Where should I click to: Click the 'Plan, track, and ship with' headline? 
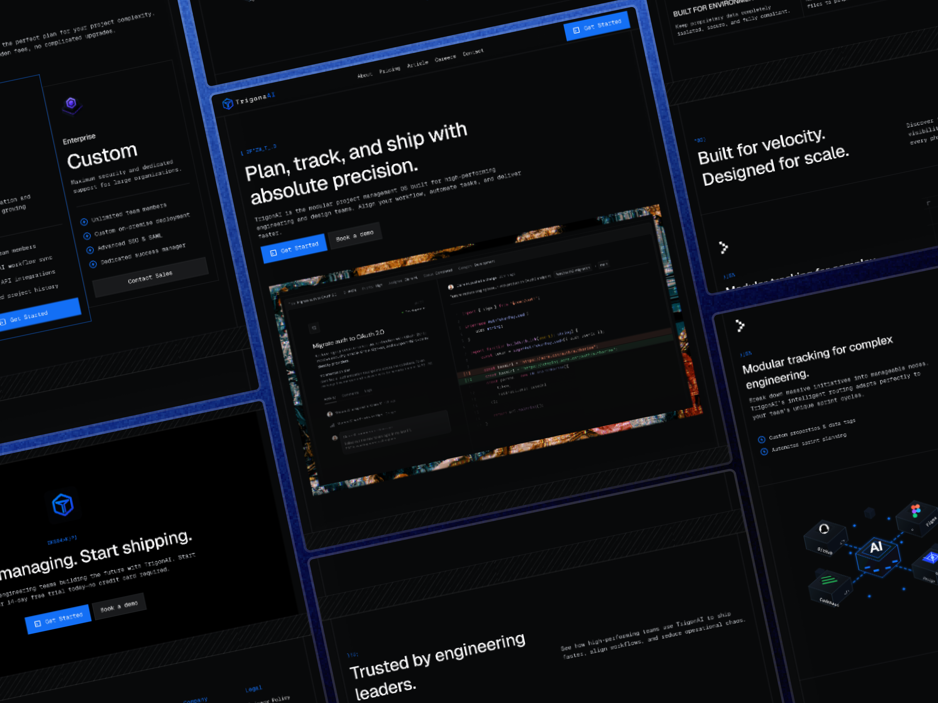click(x=356, y=151)
